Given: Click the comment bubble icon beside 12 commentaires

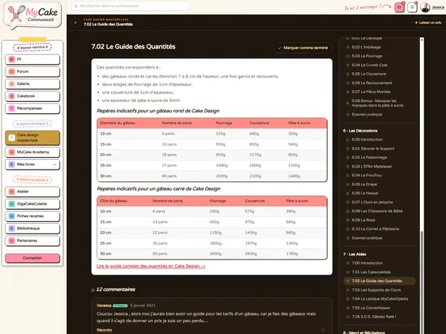Looking at the screenshot, I should (93, 290).
